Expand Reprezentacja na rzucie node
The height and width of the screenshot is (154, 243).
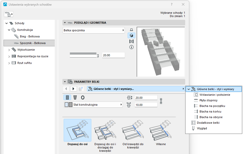9,57
